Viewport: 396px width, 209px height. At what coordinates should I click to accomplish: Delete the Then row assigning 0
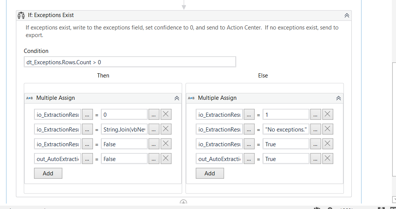point(166,115)
